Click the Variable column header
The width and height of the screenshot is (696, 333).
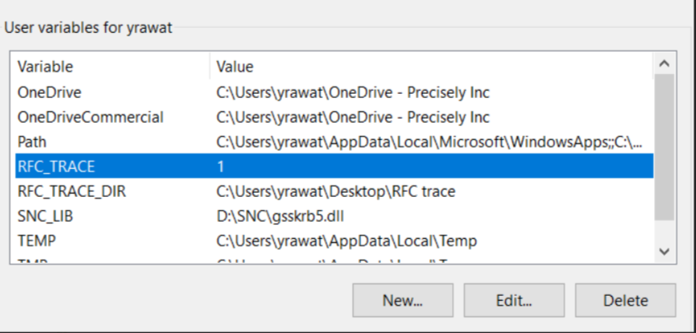[45, 66]
